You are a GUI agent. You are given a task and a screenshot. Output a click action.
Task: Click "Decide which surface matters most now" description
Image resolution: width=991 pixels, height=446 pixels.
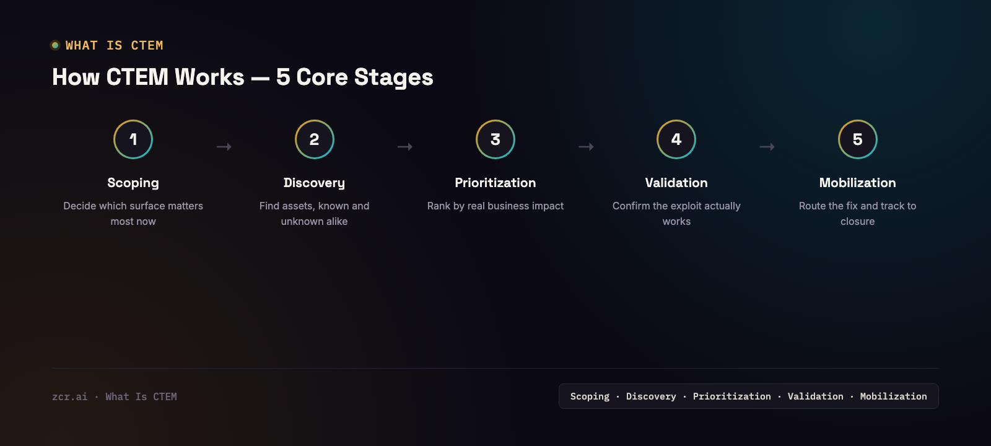(133, 214)
